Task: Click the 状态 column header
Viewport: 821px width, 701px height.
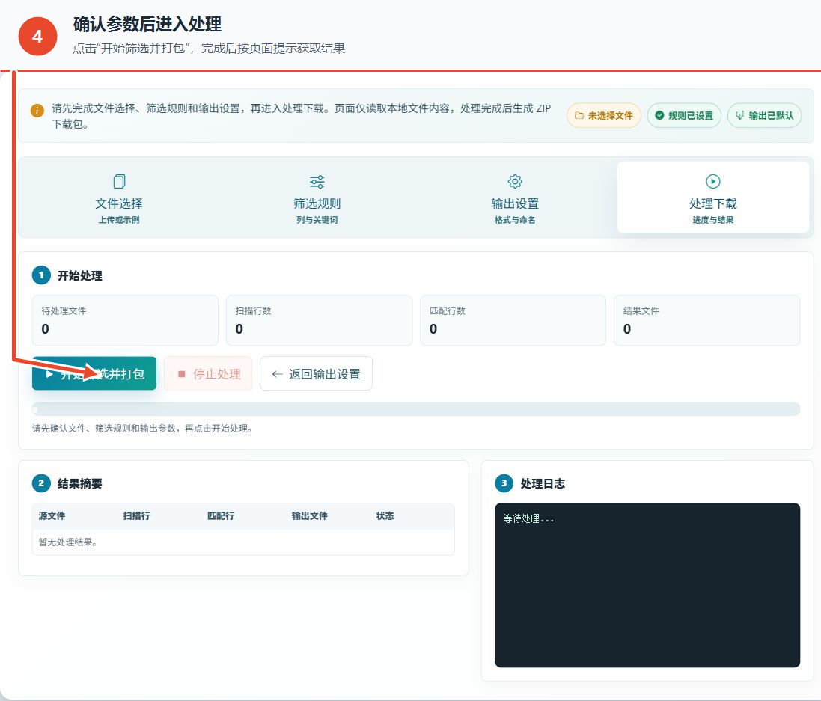Action: click(x=385, y=515)
